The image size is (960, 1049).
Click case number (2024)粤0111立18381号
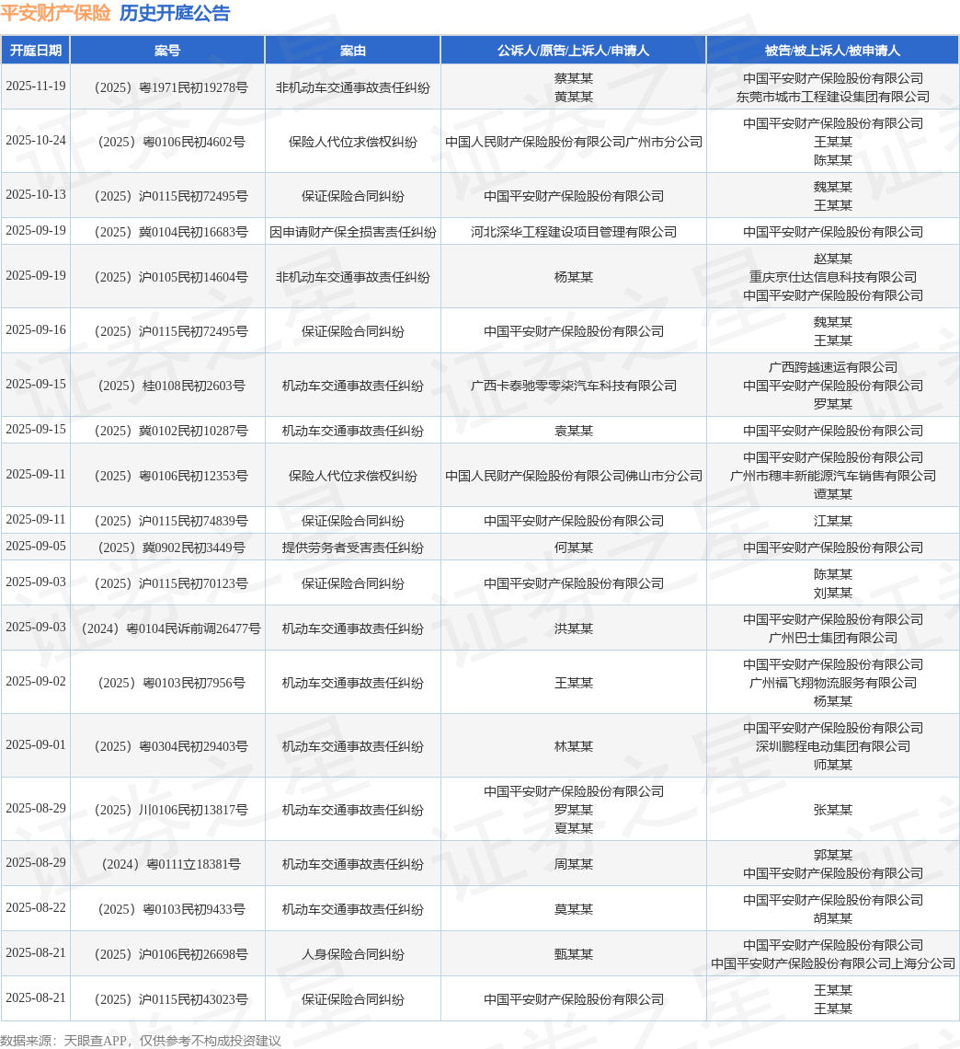point(170,864)
